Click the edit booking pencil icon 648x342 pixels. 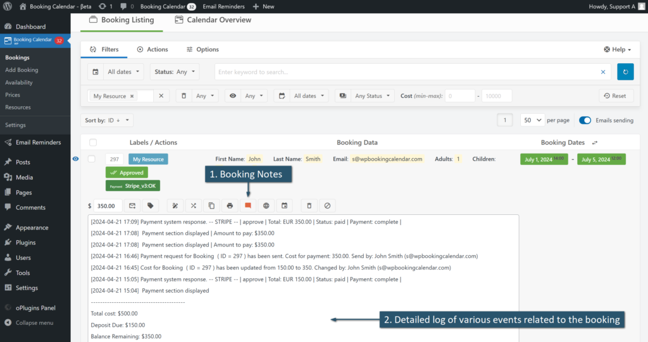pyautogui.click(x=175, y=205)
